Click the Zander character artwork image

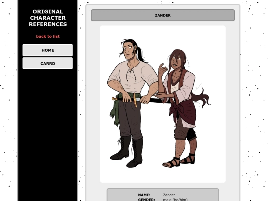pos(163,104)
